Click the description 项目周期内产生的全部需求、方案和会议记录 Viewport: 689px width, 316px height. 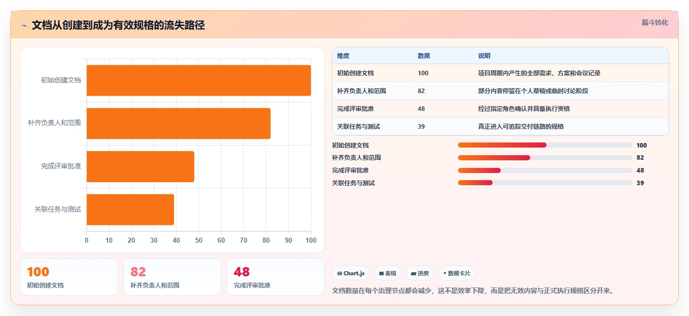point(539,73)
